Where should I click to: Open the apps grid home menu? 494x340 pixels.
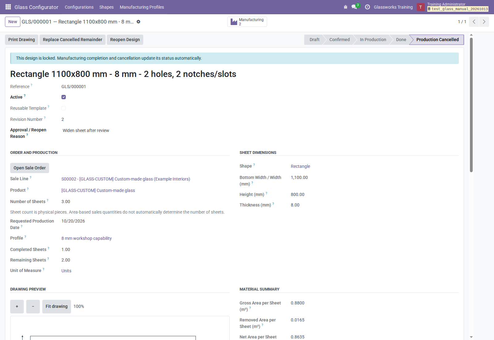click(x=8, y=7)
